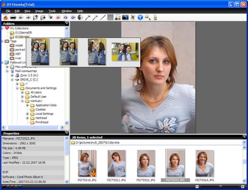Collapse Documents and Settings folder node
This screenshot has height=190, width=248.
[x=17, y=88]
